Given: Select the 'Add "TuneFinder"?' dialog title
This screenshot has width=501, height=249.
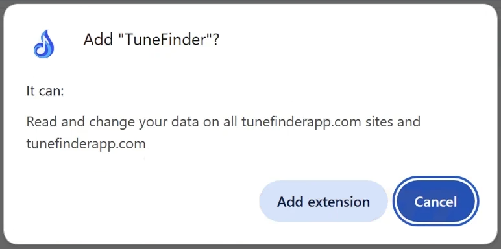Looking at the screenshot, I should tap(151, 40).
